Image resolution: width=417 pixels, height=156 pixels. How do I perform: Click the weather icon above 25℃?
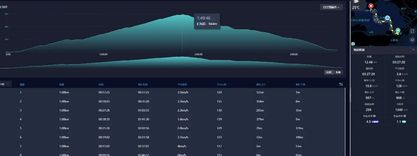point(356,2)
